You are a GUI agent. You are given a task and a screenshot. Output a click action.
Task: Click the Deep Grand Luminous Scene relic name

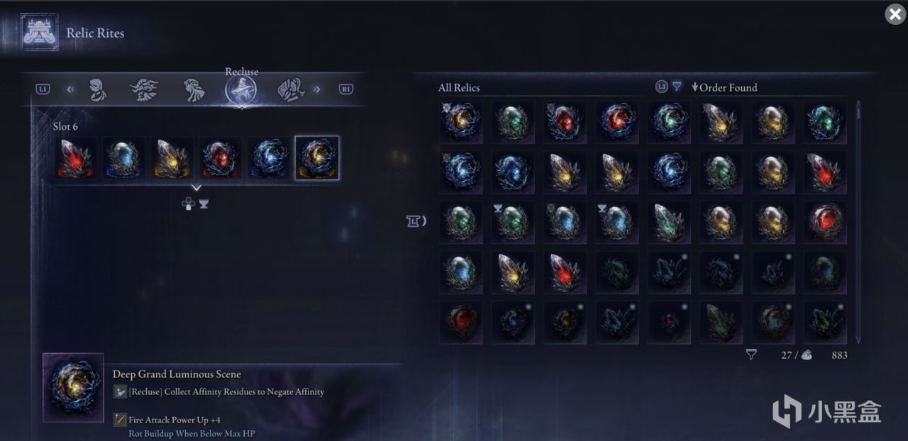[x=177, y=374]
